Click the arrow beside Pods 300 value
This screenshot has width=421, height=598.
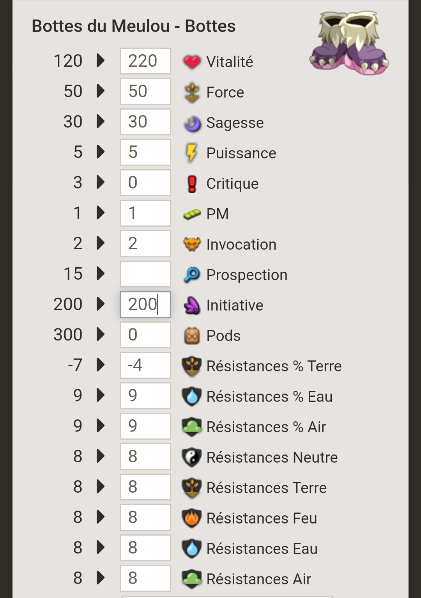[101, 334]
